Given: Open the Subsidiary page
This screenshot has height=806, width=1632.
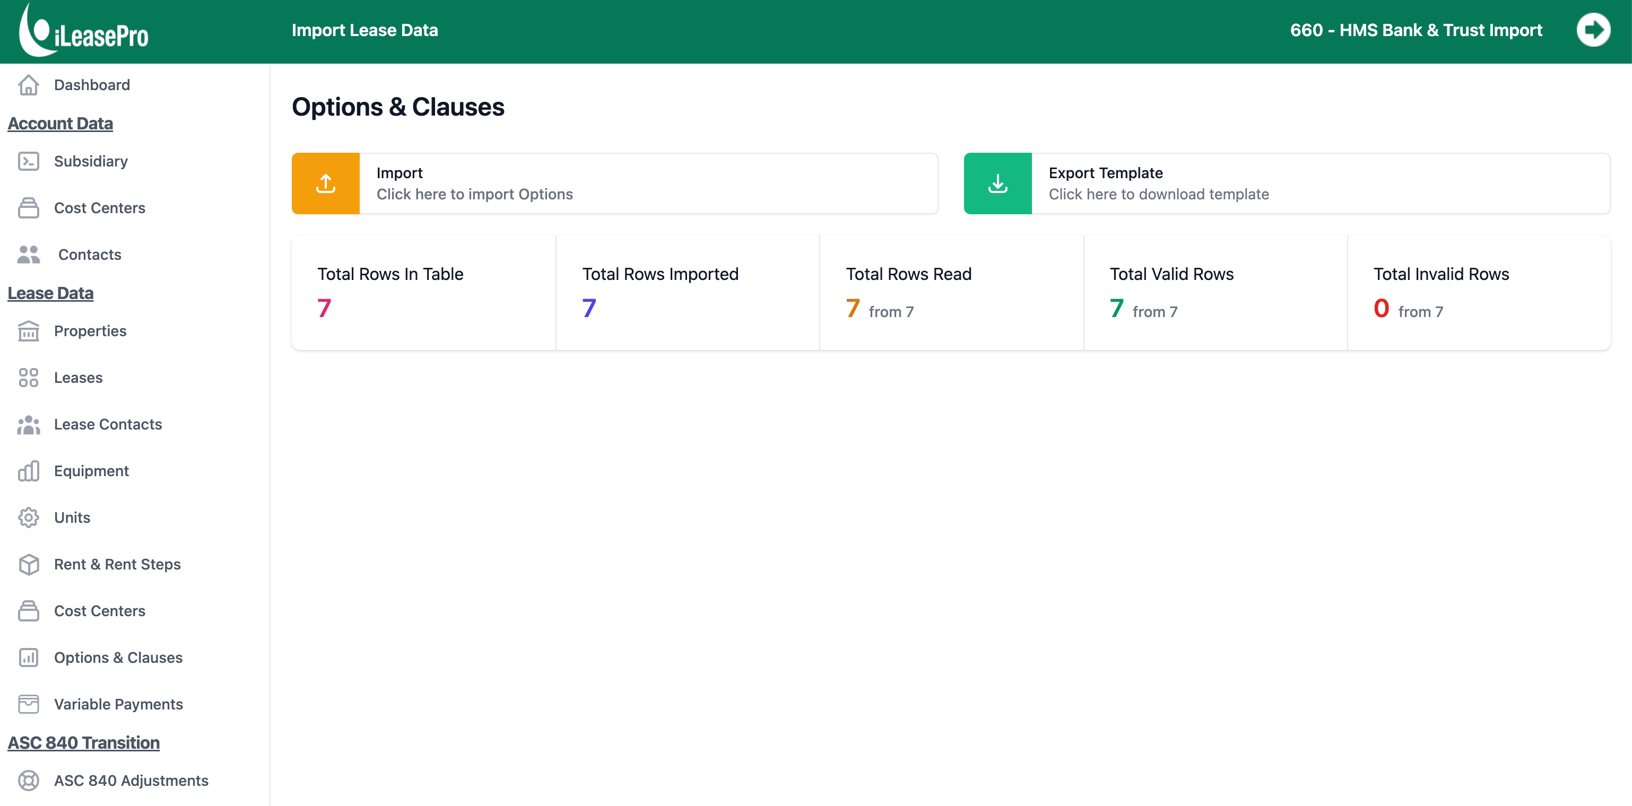Looking at the screenshot, I should (x=91, y=161).
